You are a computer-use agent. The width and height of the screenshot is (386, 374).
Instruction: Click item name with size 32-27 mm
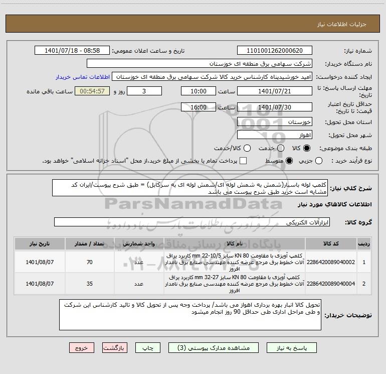[235, 284]
